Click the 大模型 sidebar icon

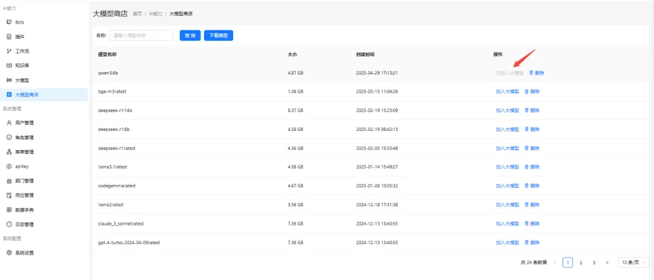click(x=9, y=80)
